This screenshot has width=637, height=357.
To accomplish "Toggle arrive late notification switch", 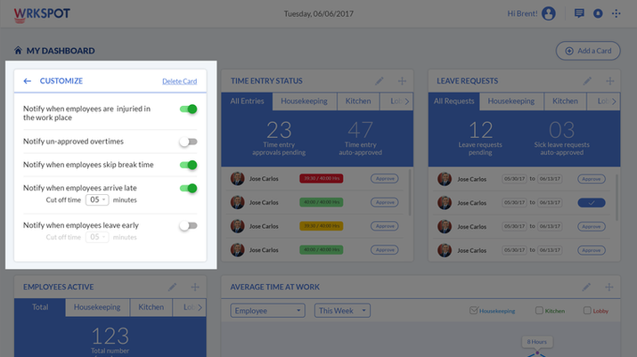I will [189, 188].
